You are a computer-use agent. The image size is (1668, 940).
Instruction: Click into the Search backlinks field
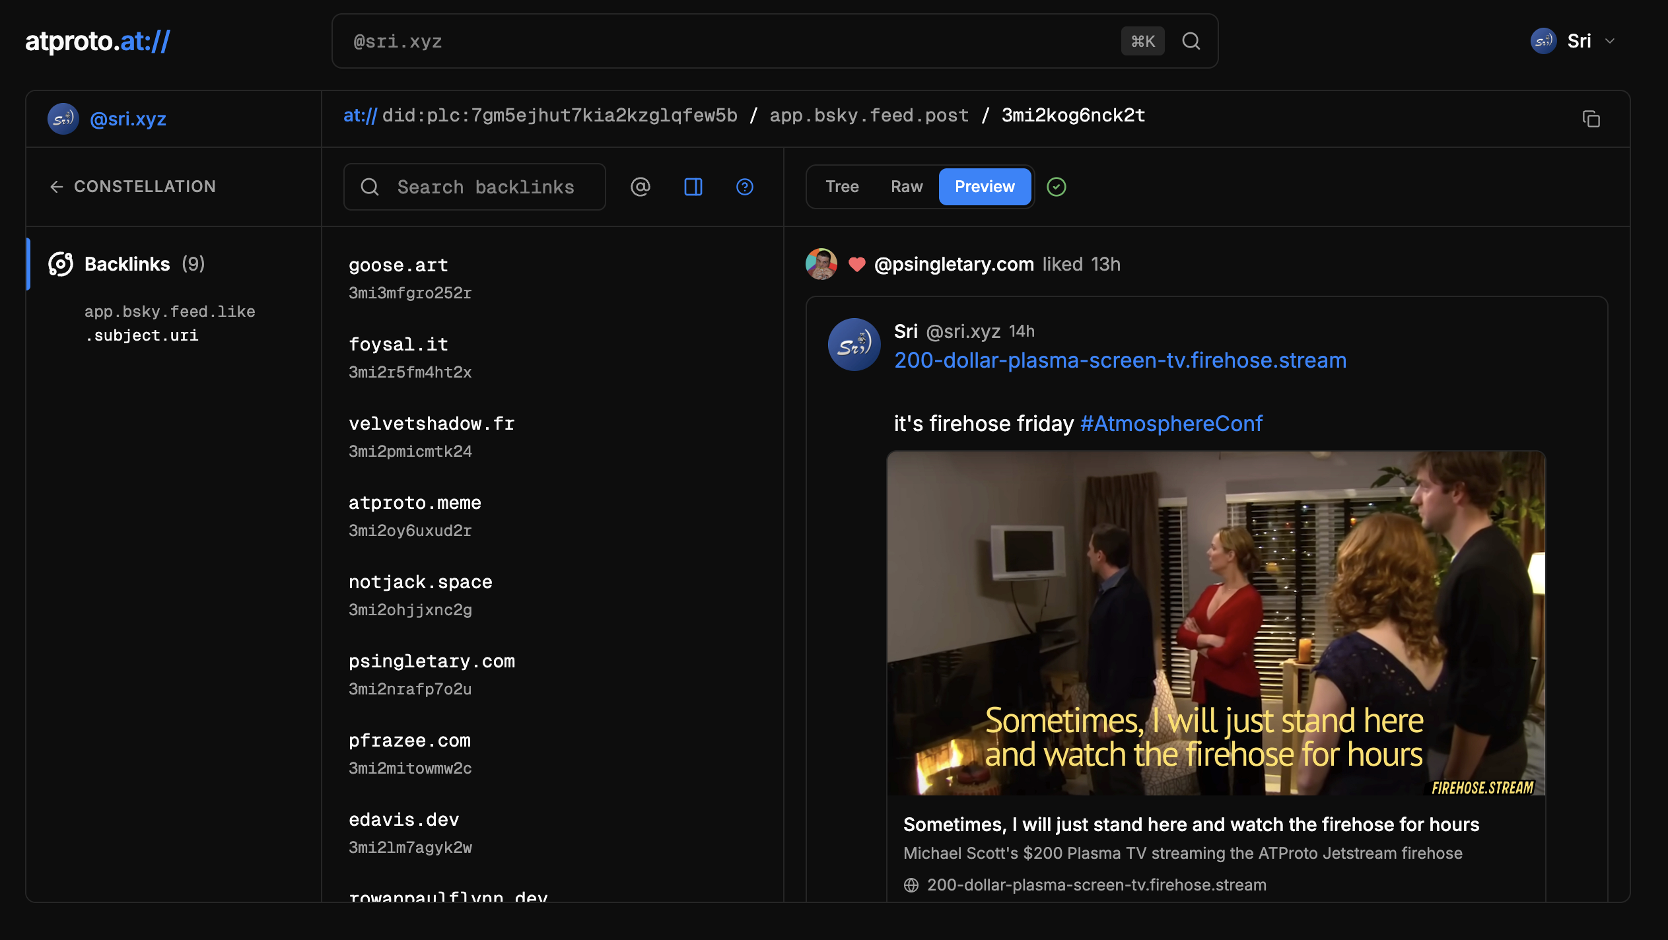(x=485, y=187)
